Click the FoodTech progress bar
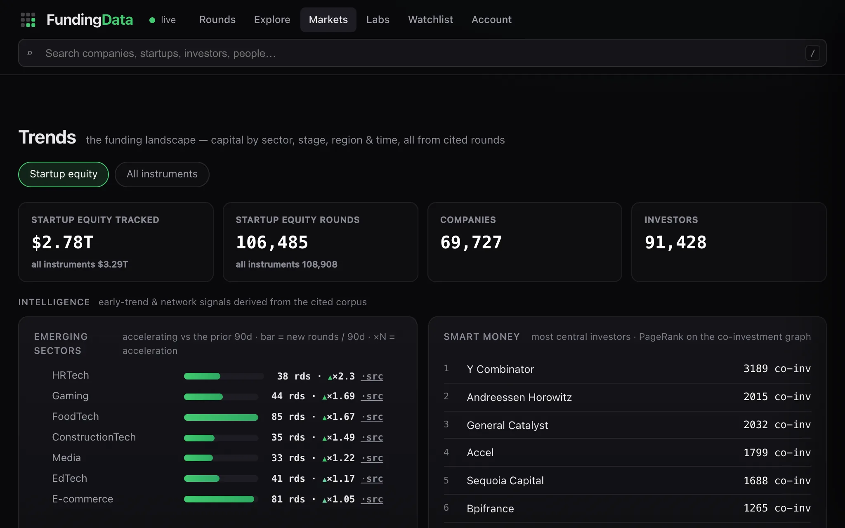The image size is (845, 528). [x=221, y=417]
